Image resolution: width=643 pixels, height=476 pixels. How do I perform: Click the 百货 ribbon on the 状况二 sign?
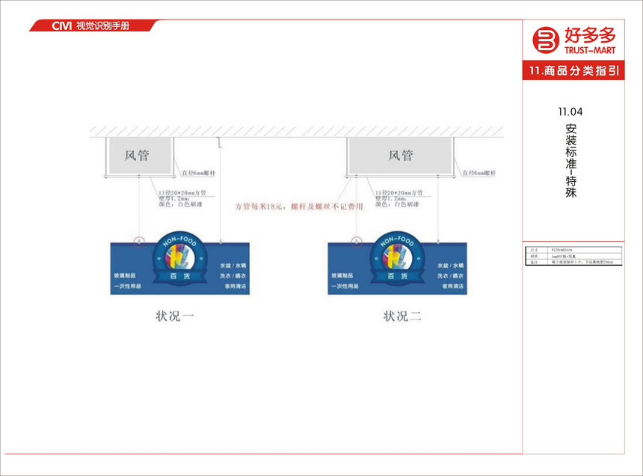(x=397, y=276)
